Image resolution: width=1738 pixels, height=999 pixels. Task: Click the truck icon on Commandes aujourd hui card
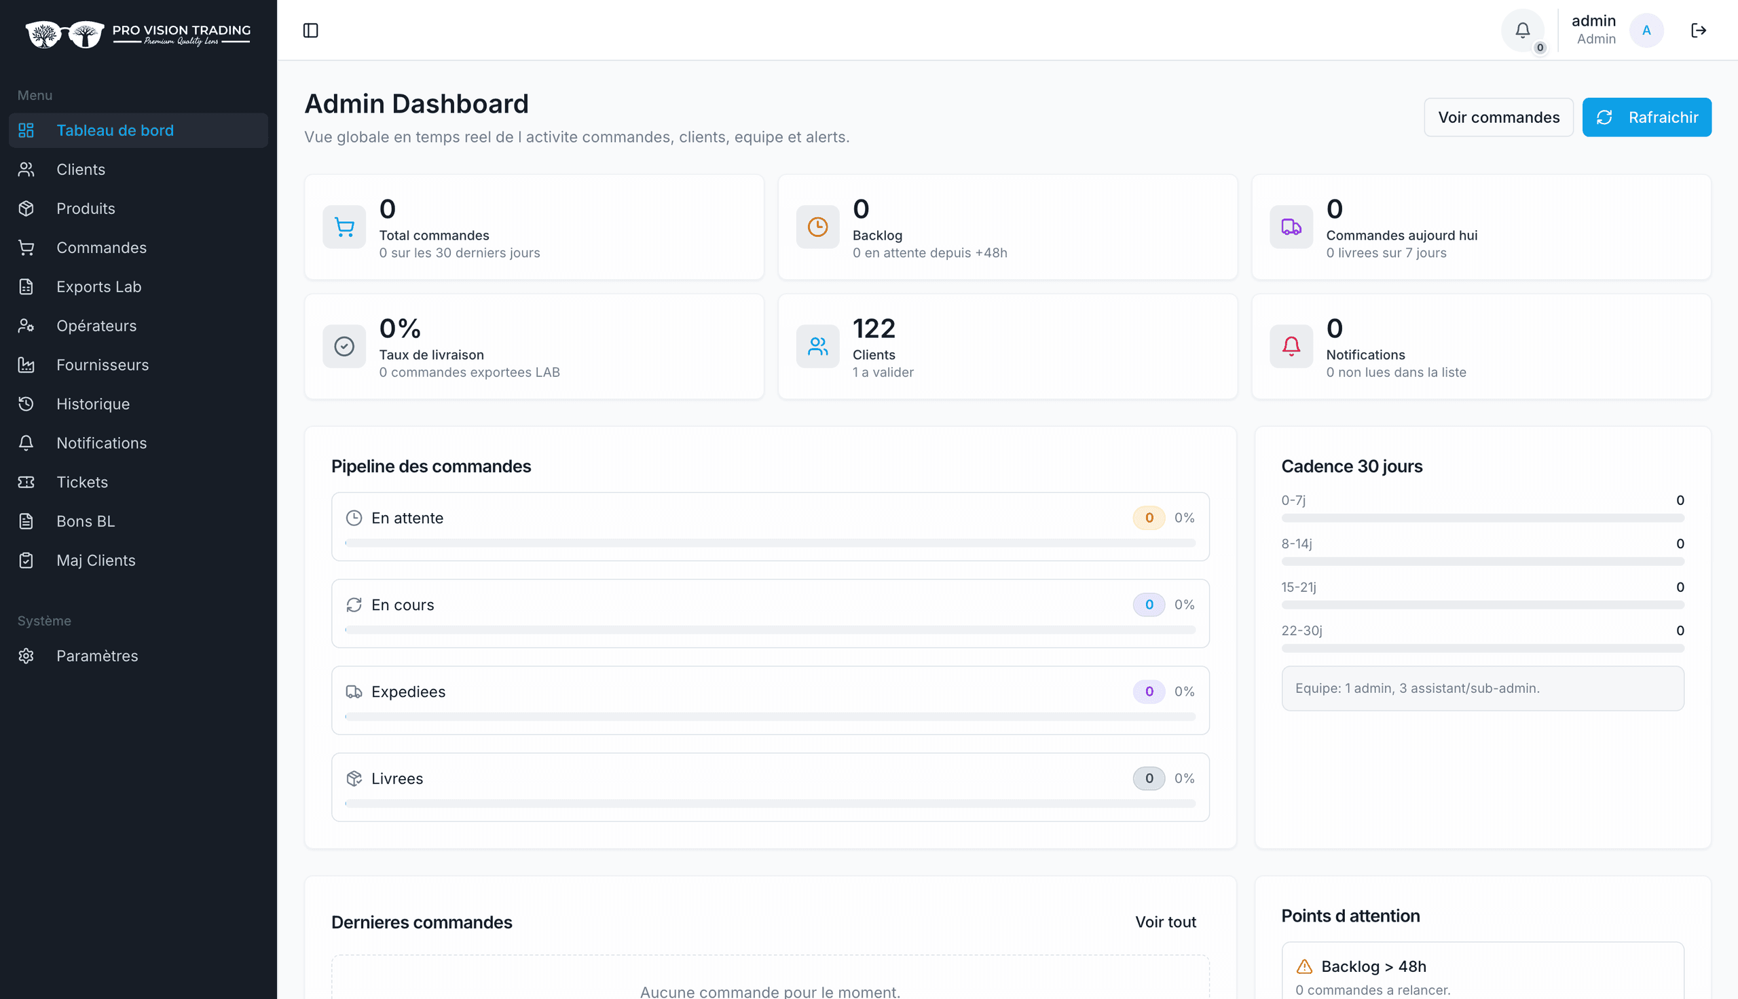(1291, 227)
